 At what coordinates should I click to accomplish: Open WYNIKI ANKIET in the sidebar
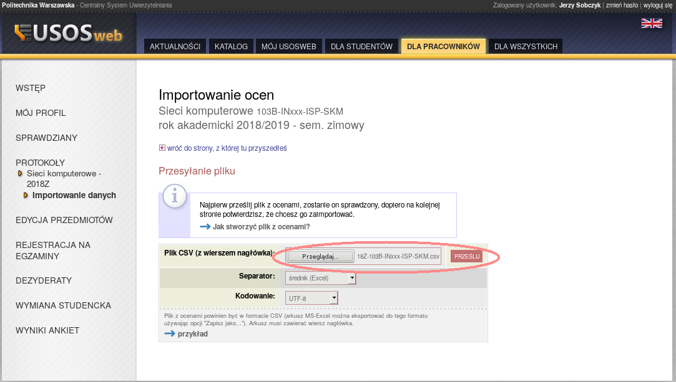(x=47, y=330)
